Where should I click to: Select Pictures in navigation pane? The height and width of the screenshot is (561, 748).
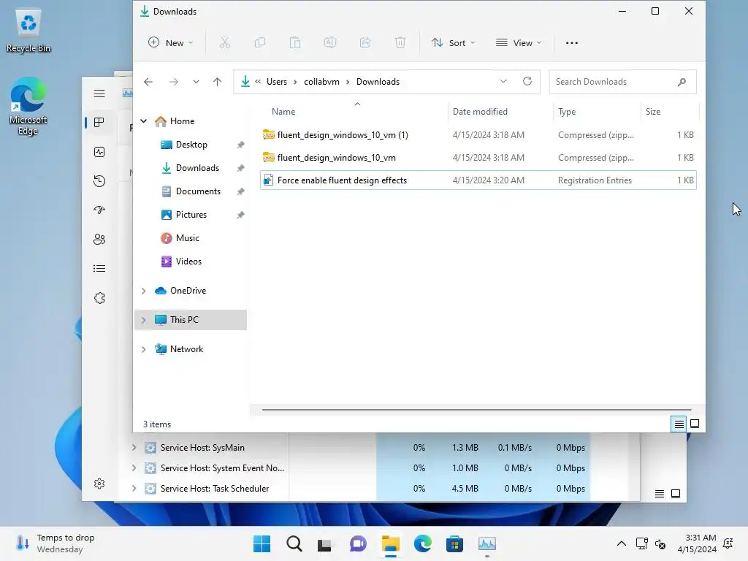pyautogui.click(x=191, y=215)
